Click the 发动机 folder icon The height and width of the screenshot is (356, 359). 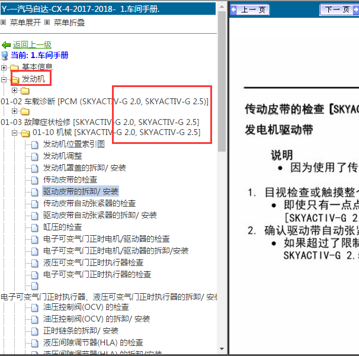pyautogui.click(x=15, y=79)
